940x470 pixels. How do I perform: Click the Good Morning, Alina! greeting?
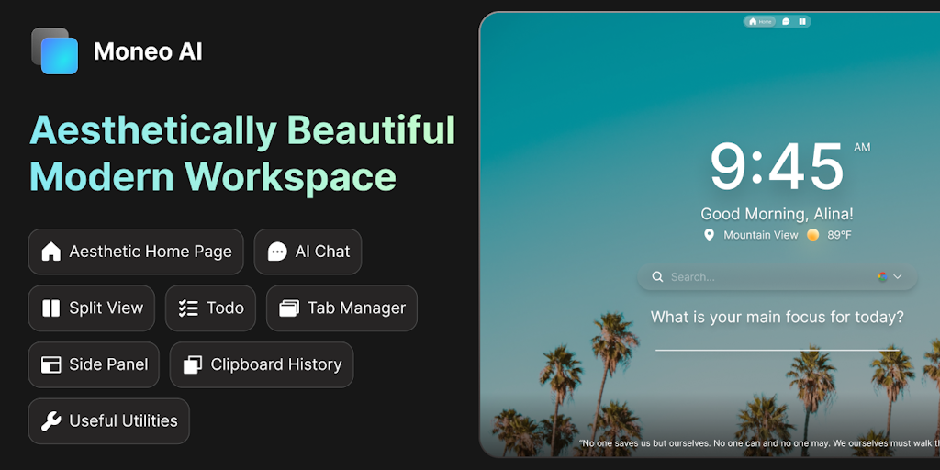(x=777, y=214)
